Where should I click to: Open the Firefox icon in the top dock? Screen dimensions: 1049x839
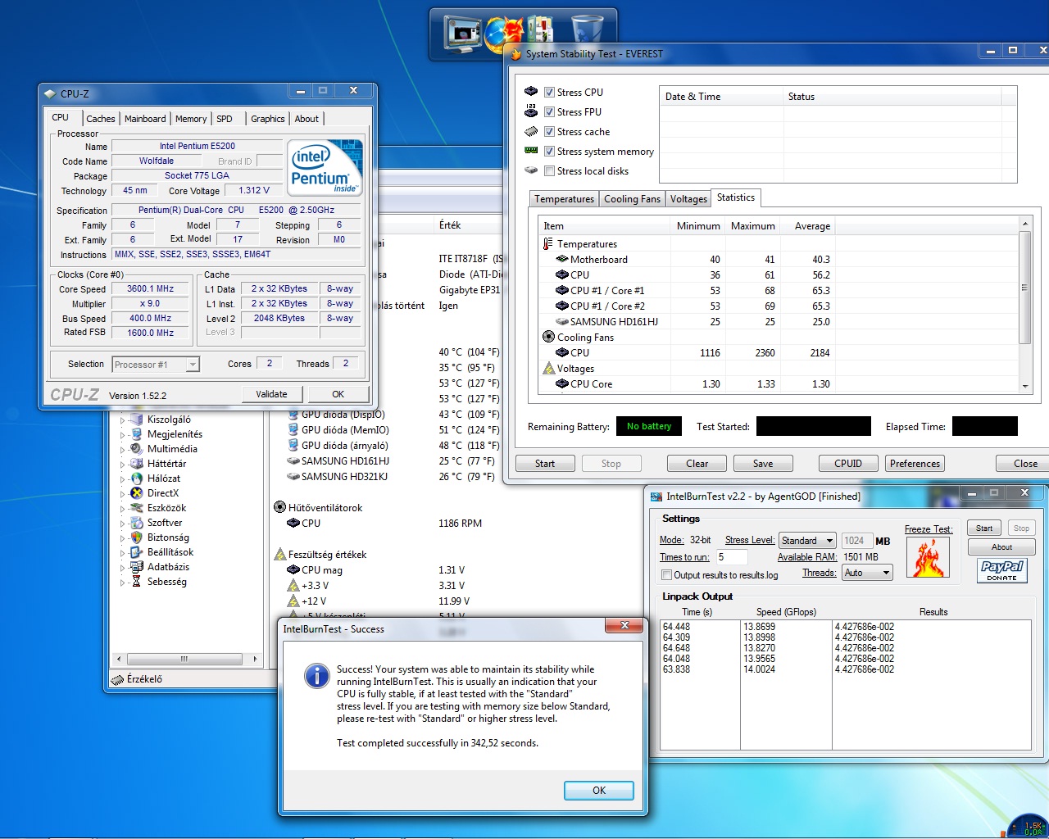click(503, 34)
